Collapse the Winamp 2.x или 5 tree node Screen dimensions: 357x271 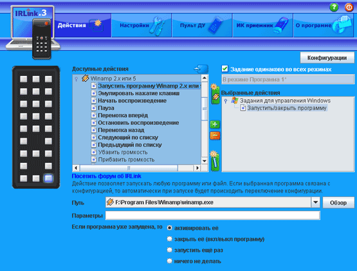pyautogui.click(x=77, y=79)
